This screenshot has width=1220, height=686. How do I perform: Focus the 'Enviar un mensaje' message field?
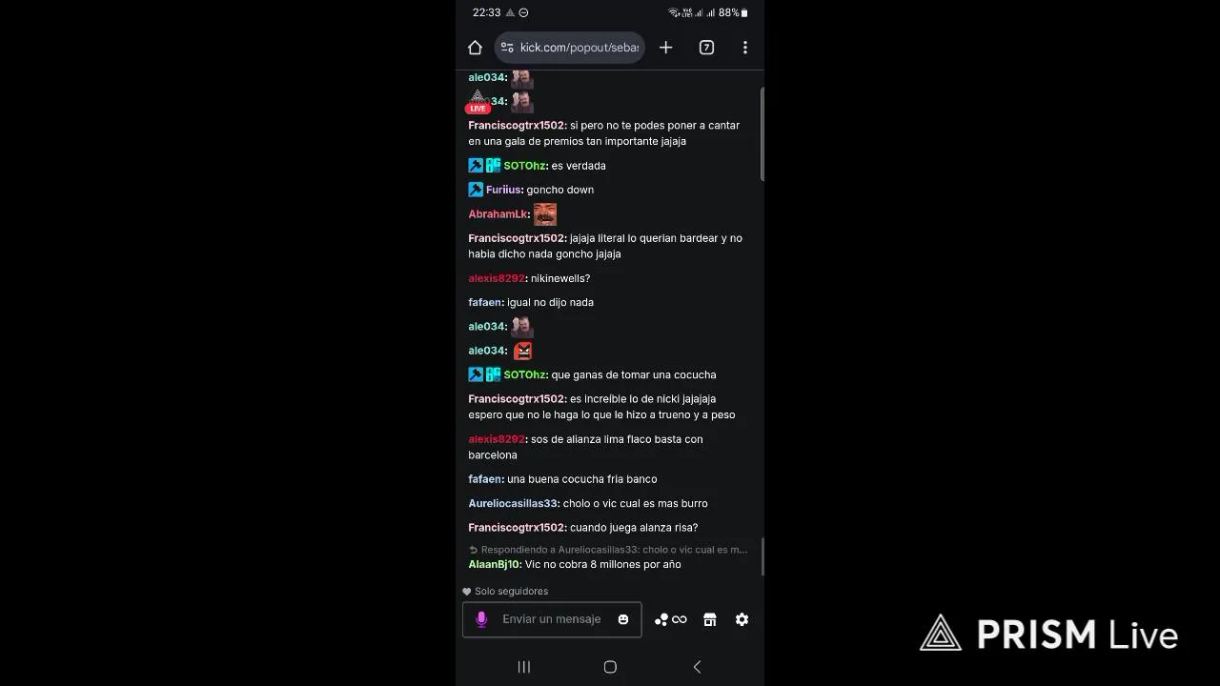coord(552,619)
